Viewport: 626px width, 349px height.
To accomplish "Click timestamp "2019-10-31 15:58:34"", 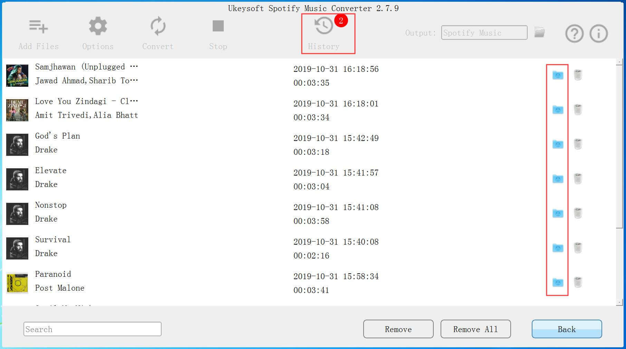I will coord(336,276).
